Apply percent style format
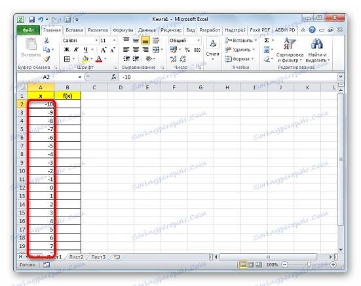This screenshot has height=286, width=361. [x=187, y=50]
